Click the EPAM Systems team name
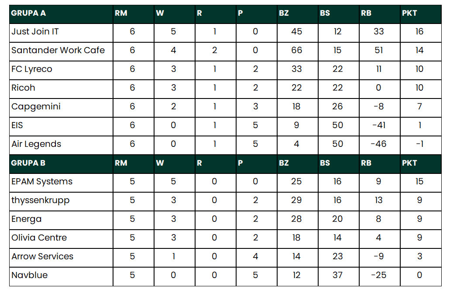Screen dimensions: 450x292 [x=42, y=182]
